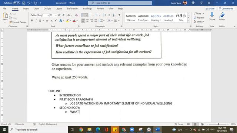Clear all formatting icon
This screenshot has width=237, height=133.
click(77, 15)
